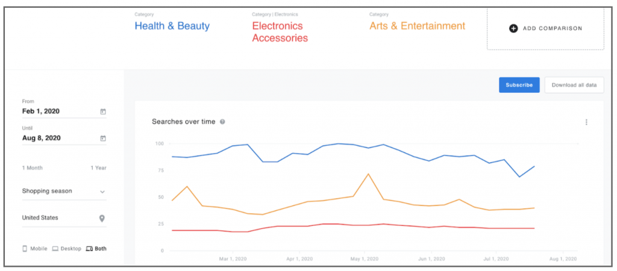
Task: Click the plus icon for Add Comparison
Action: (x=513, y=28)
